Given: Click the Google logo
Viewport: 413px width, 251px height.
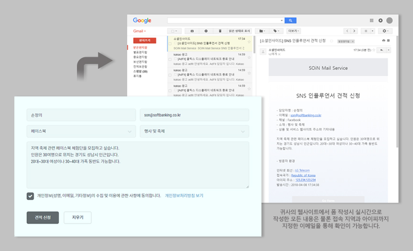Looking at the screenshot, I should [x=142, y=21].
